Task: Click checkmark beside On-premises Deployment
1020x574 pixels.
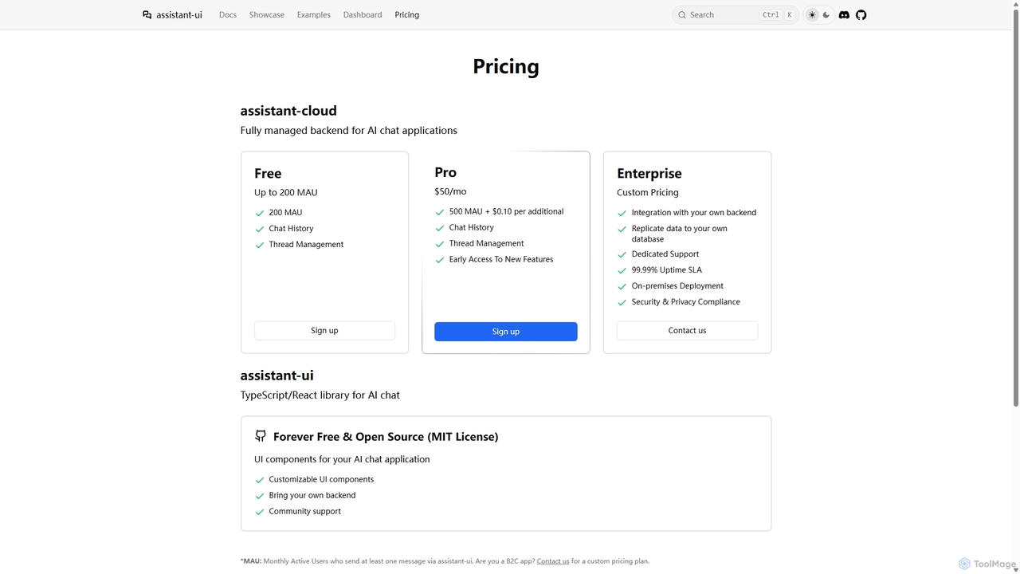Action: click(622, 286)
